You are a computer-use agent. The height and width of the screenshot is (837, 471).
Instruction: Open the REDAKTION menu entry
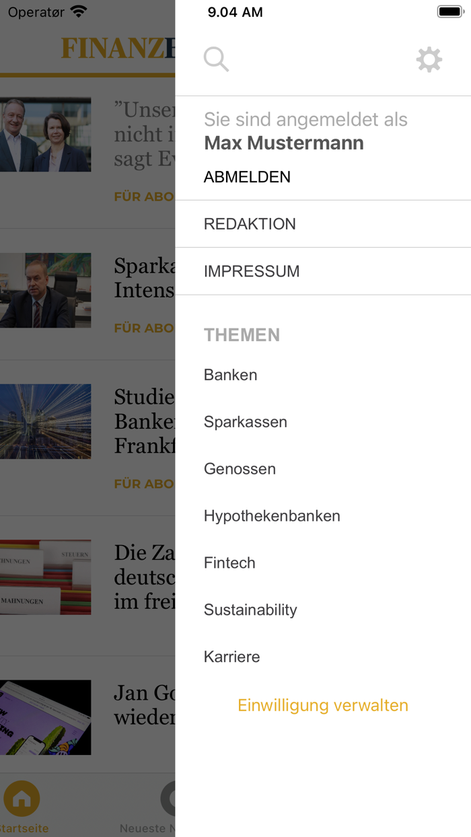click(x=250, y=223)
